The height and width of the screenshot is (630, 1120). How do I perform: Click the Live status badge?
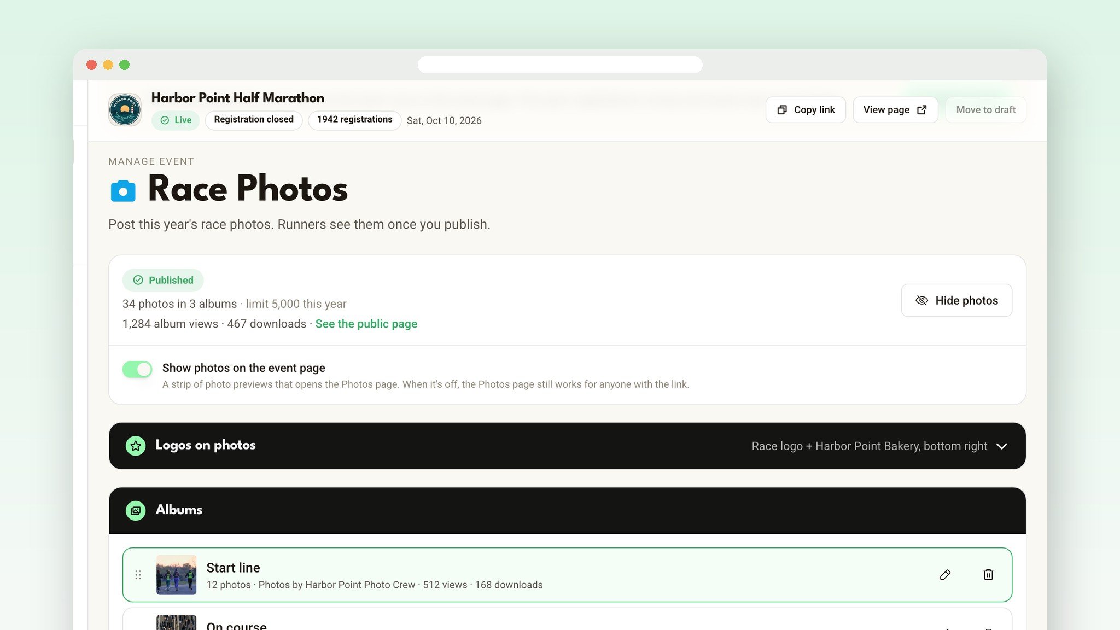point(176,120)
